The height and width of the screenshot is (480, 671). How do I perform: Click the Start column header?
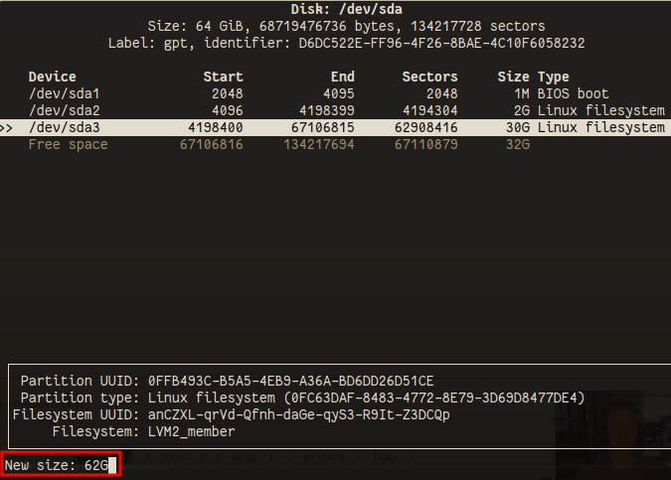[223, 77]
